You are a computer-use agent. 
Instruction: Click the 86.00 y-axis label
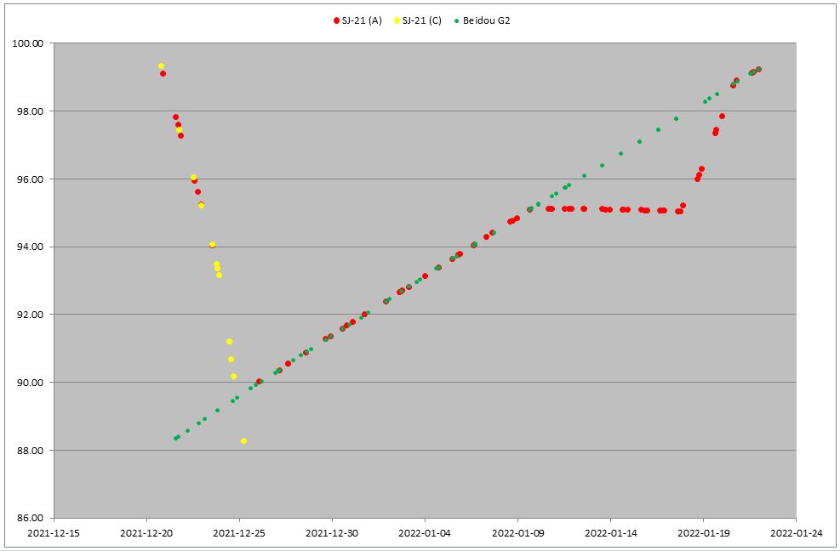point(31,518)
